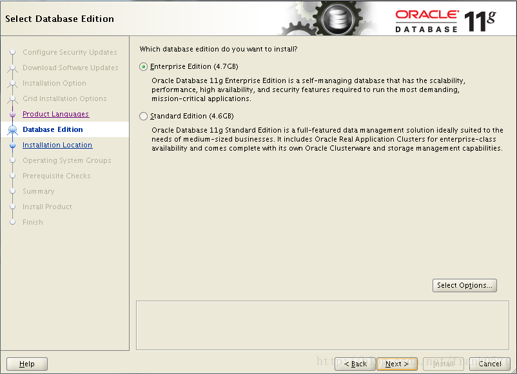Click the empty message area below options

[322, 325]
